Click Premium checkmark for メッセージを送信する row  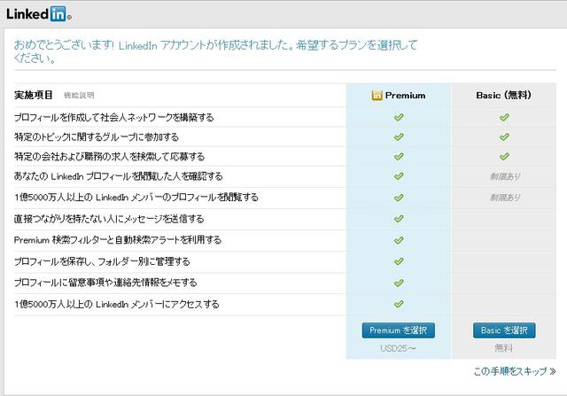[x=399, y=218]
